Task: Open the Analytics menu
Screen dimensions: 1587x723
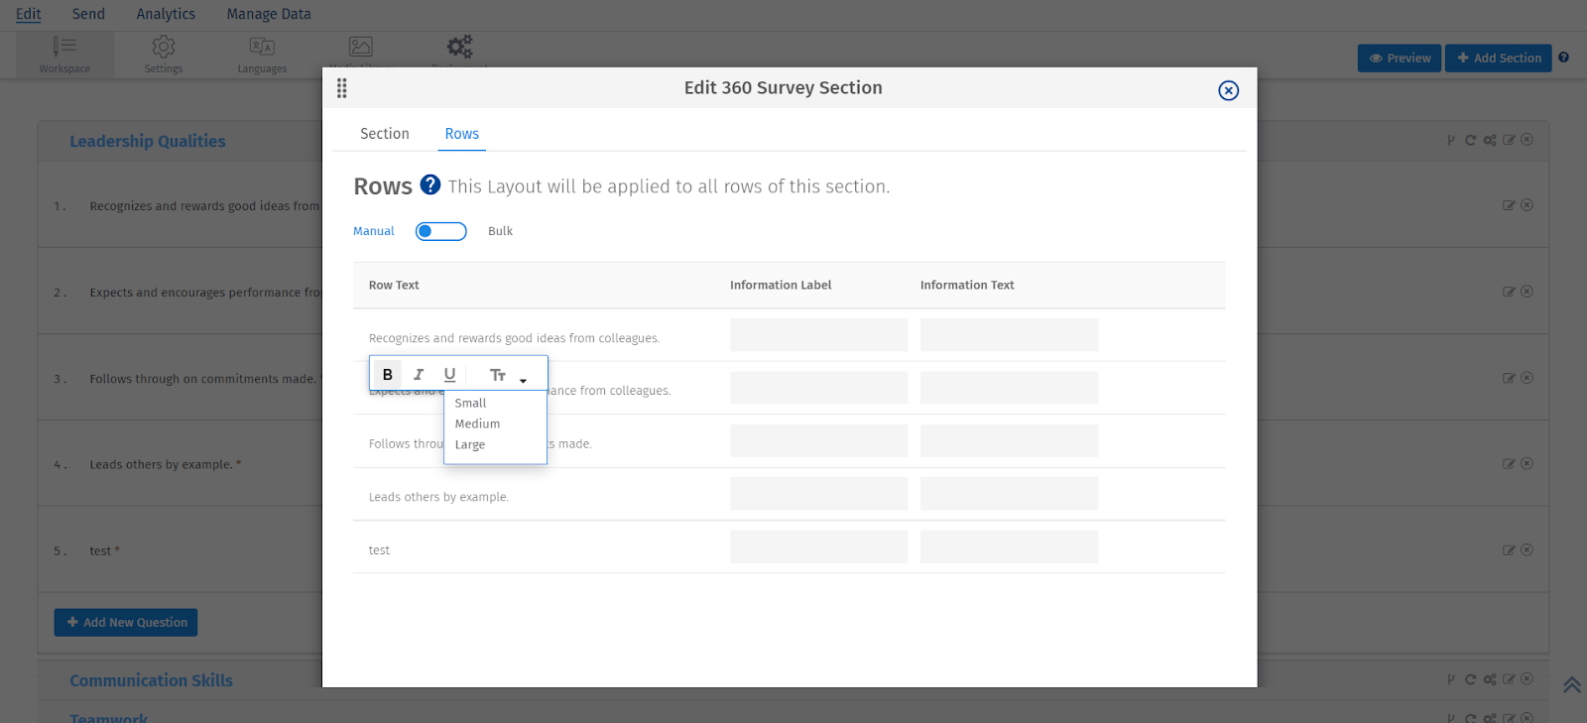Action: (x=166, y=14)
